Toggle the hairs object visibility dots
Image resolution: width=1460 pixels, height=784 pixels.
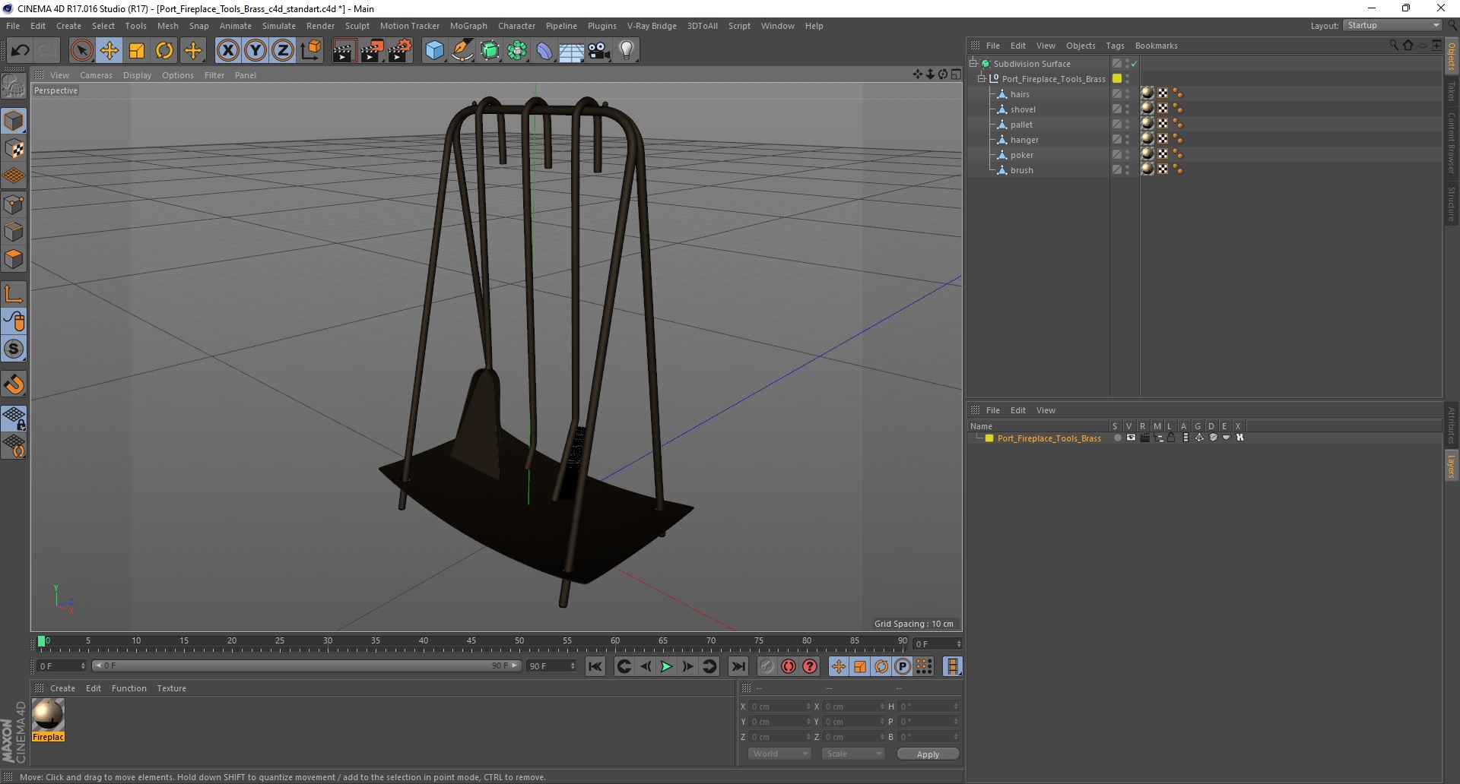coord(1128,94)
